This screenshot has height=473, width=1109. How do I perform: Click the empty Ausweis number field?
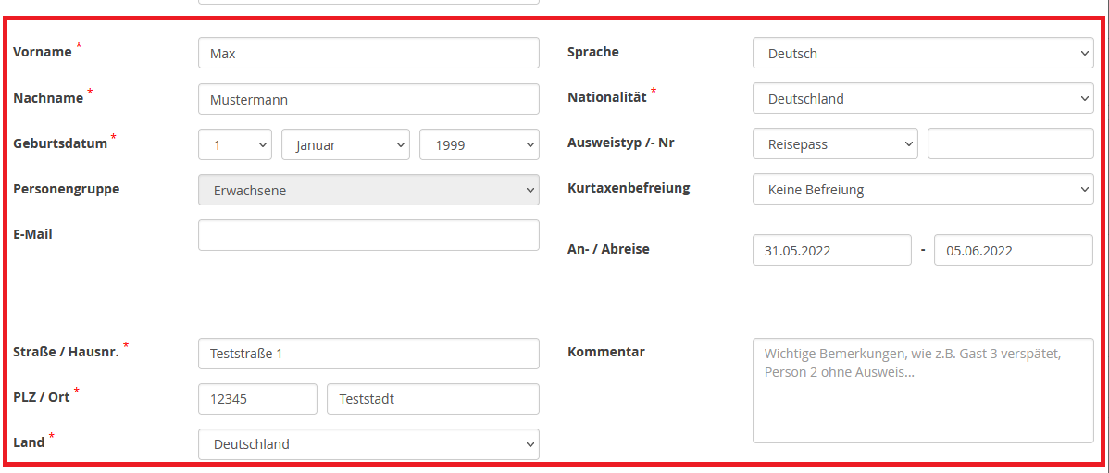pyautogui.click(x=1010, y=144)
